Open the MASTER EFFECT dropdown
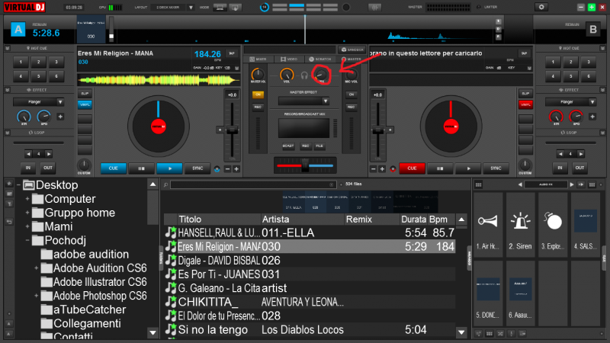610x343 pixels. coord(303,101)
